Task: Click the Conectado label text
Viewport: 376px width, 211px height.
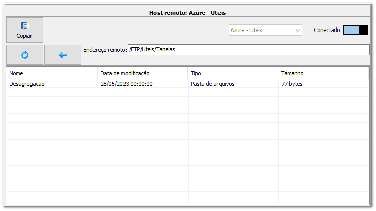Action: pyautogui.click(x=327, y=31)
